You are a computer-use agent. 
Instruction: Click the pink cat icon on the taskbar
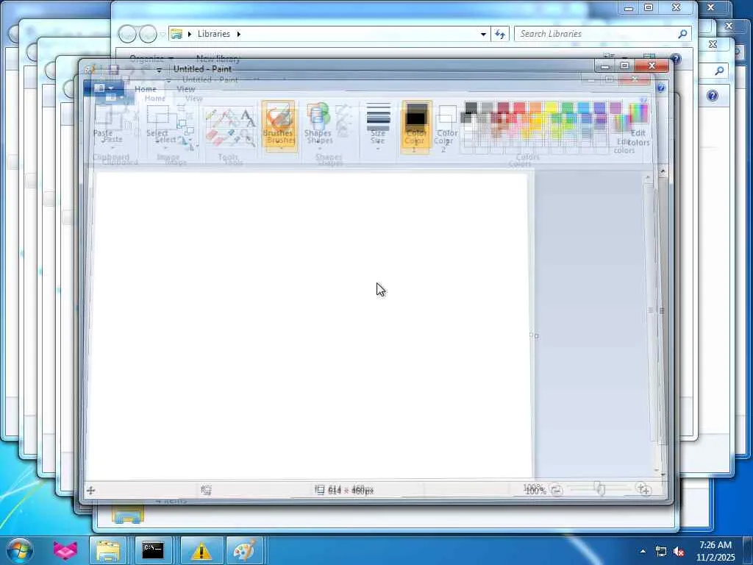tap(65, 550)
